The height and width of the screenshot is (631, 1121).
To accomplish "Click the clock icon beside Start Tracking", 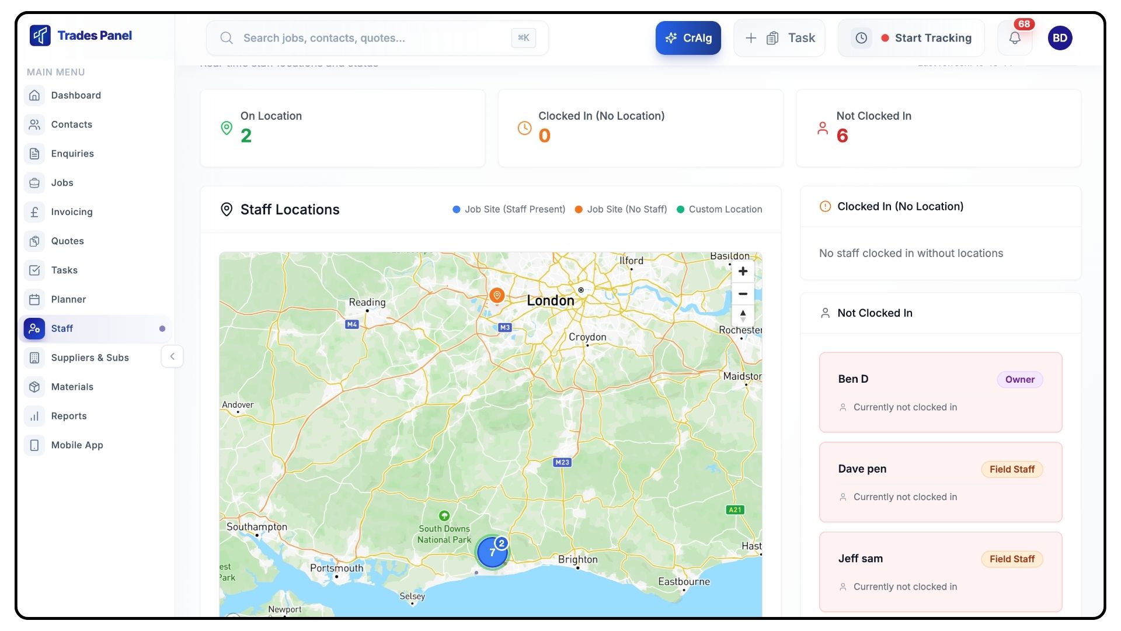I will pos(861,38).
